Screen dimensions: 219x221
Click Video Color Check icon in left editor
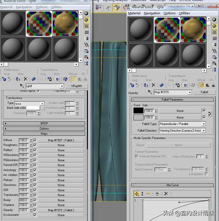tap(86, 38)
